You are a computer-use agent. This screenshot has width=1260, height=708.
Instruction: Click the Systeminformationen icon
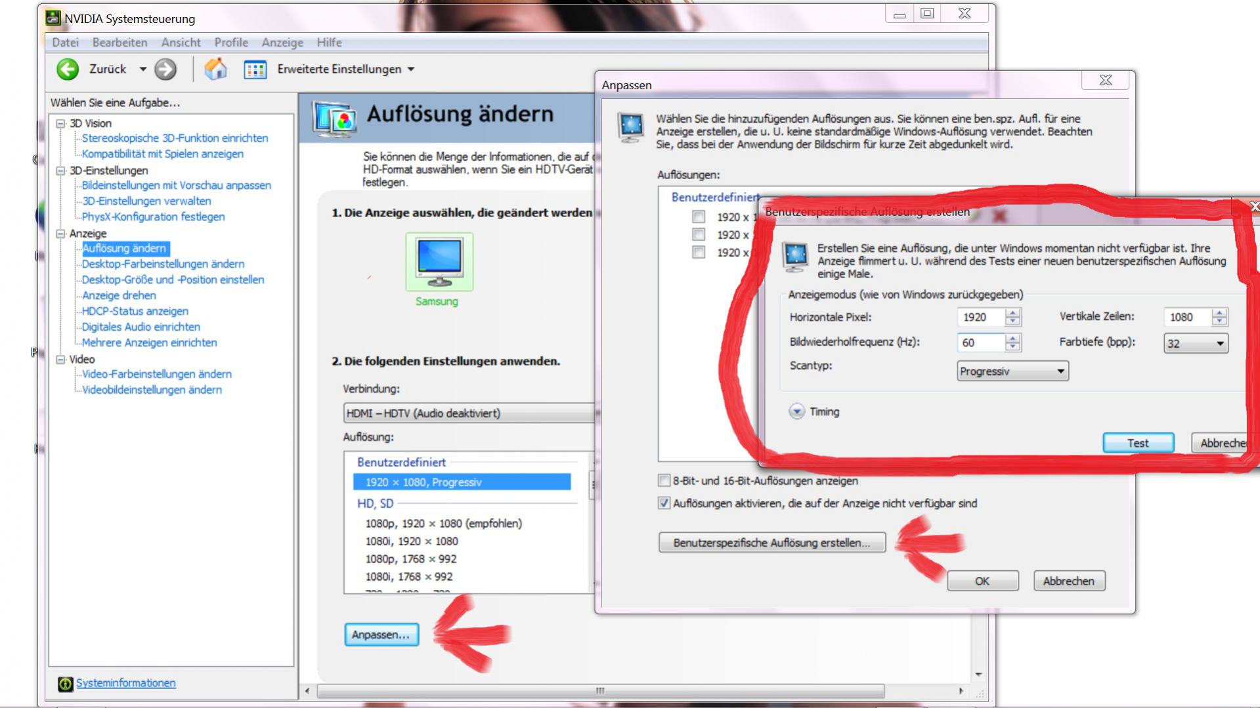point(65,684)
